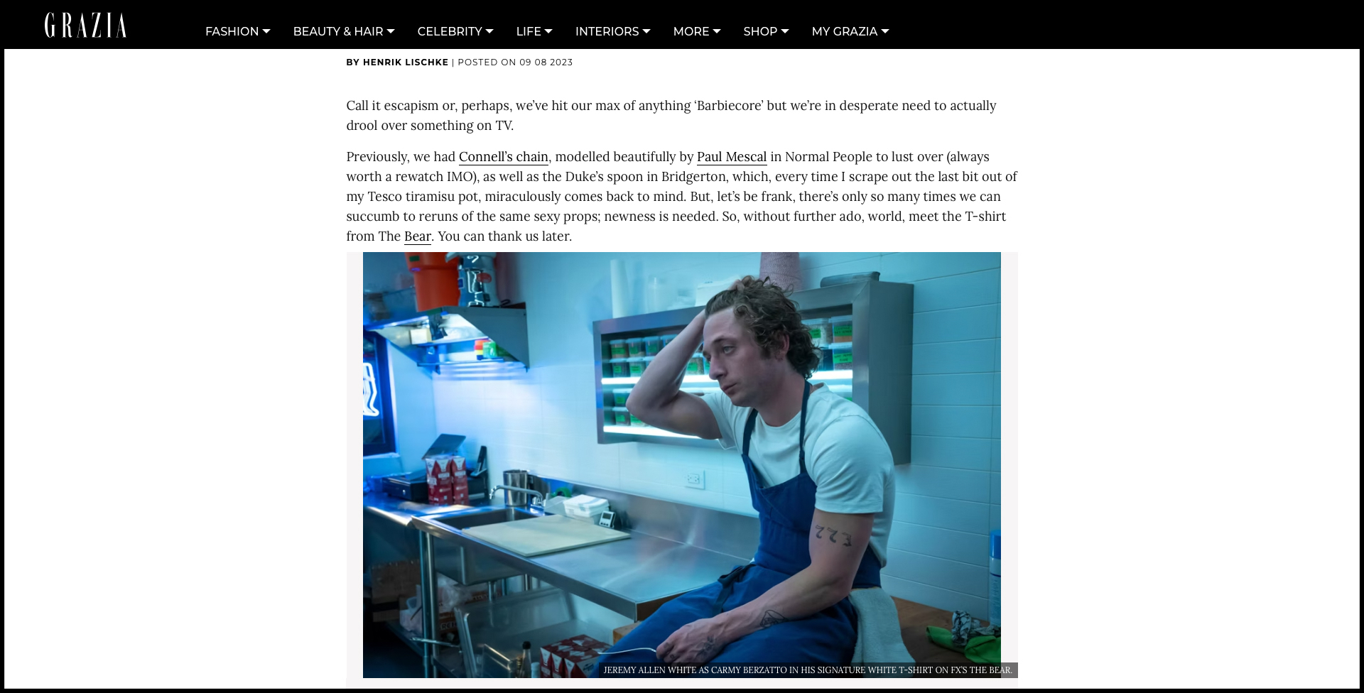Follow the Paul Mescal link
This screenshot has width=1364, height=693.
coord(732,157)
